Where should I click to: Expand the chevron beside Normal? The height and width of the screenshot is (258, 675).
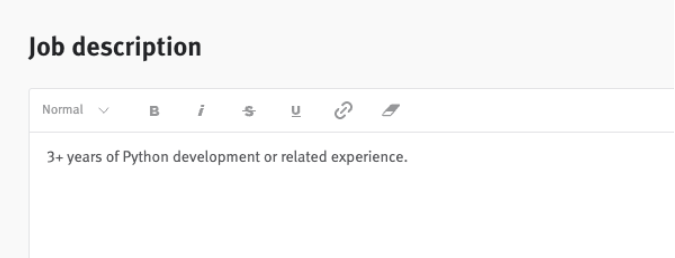coord(104,110)
